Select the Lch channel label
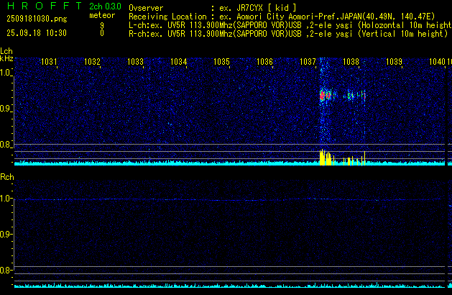The width and height of the screenshot is (452, 295). tap(6, 51)
